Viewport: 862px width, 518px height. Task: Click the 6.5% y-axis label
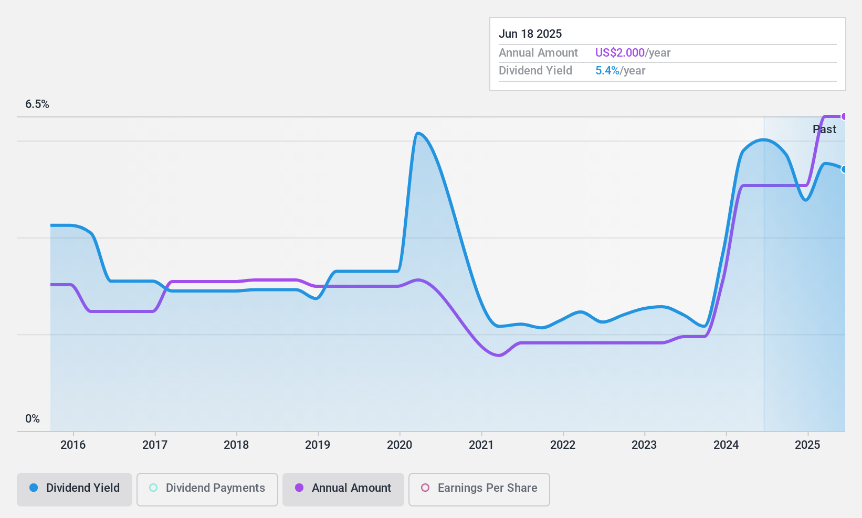[37, 104]
